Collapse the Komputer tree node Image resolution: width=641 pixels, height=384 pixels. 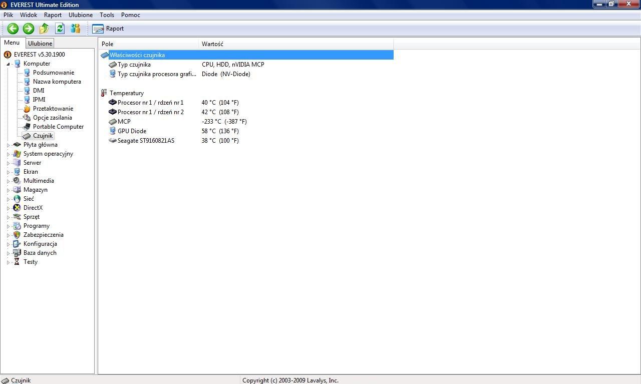pos(9,64)
